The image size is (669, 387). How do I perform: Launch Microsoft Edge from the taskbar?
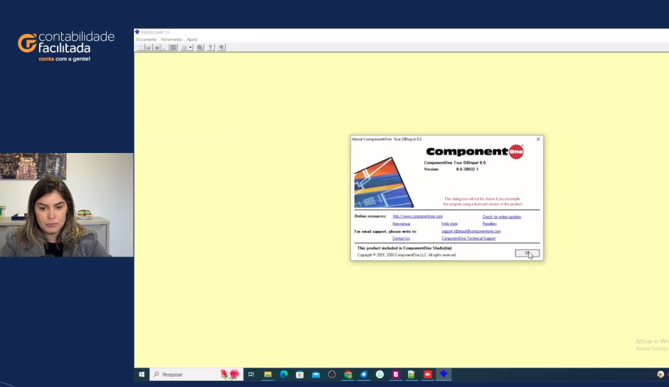tap(284, 375)
